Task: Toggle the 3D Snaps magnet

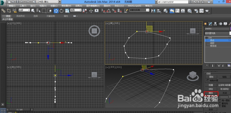Action: 103,11
